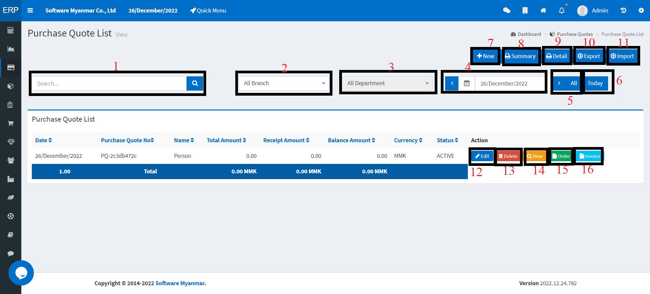This screenshot has height=294, width=650.
Task: Click the Dashboard breadcrumb
Action: click(x=526, y=34)
